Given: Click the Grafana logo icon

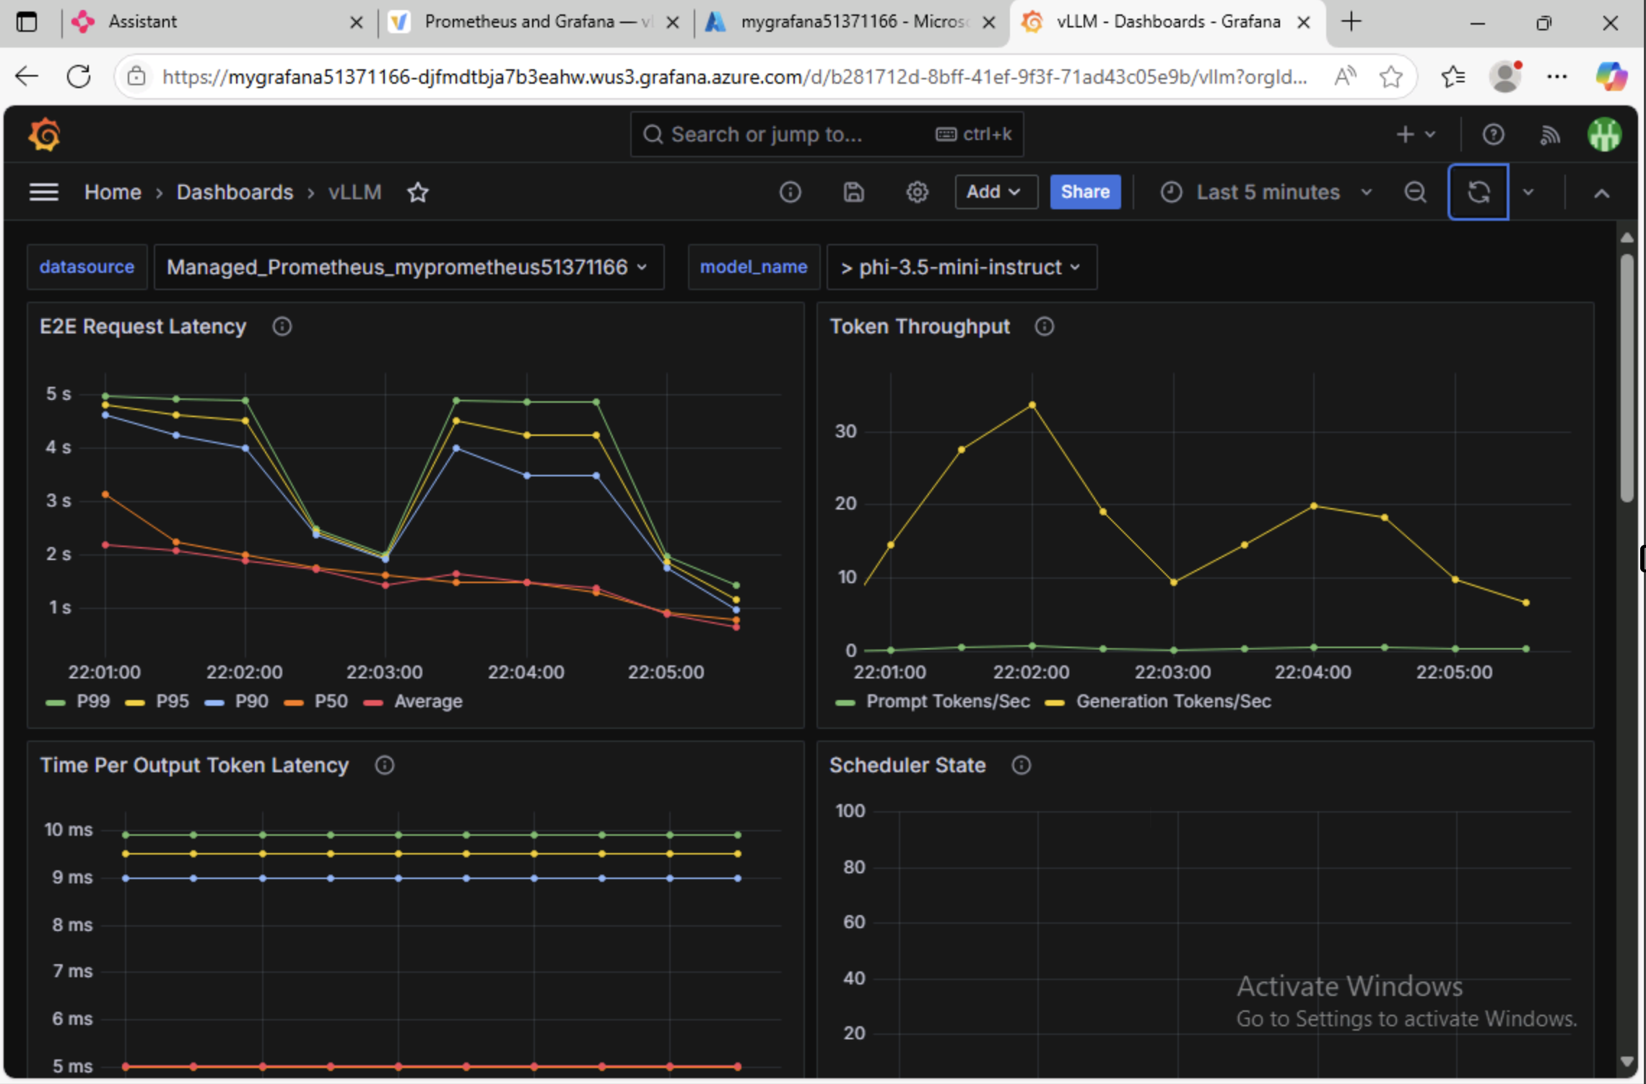Looking at the screenshot, I should tap(44, 135).
